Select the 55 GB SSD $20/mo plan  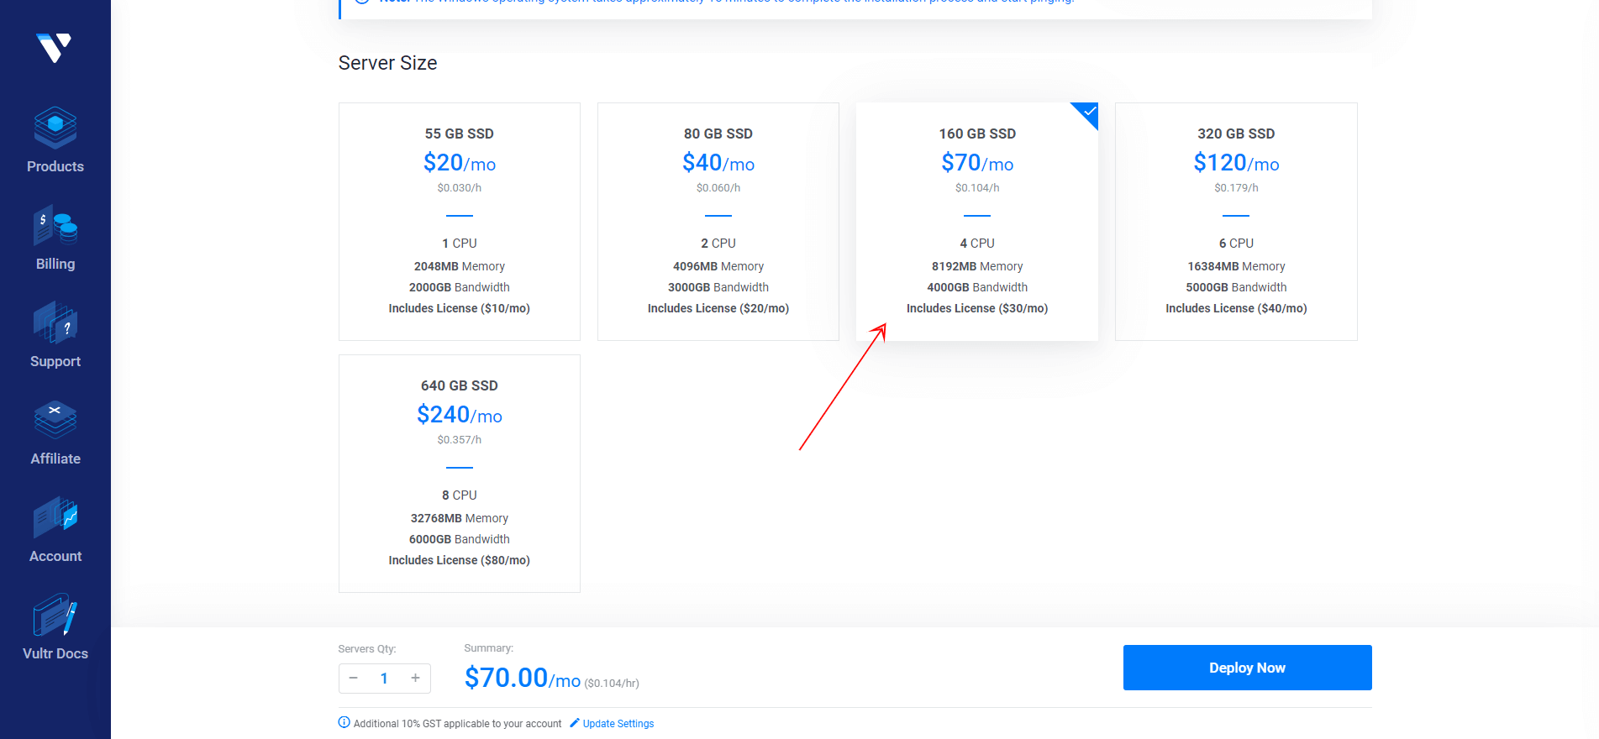click(x=459, y=221)
